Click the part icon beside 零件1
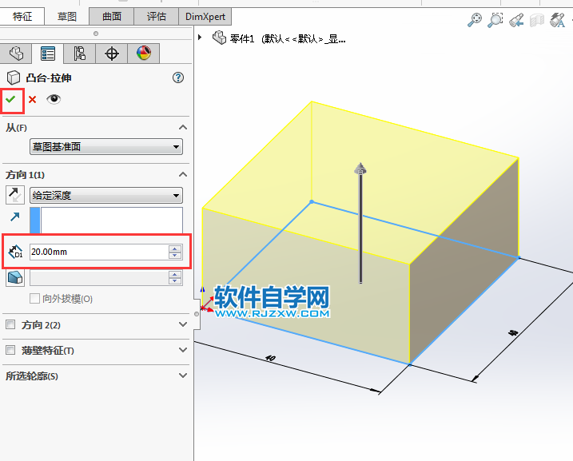Viewport: 573px width, 461px height. [x=219, y=38]
